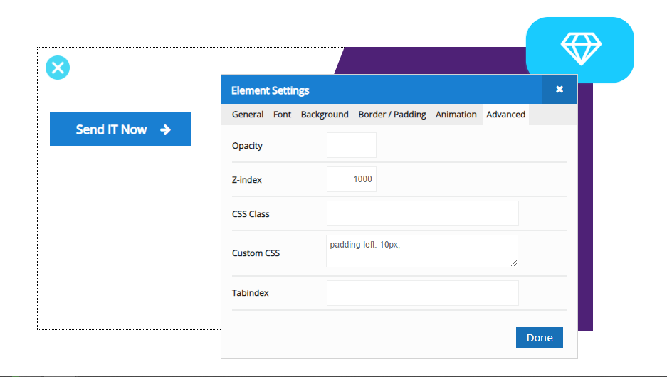Go to the Border / Padding tab
This screenshot has height=377, width=667.
pos(392,115)
